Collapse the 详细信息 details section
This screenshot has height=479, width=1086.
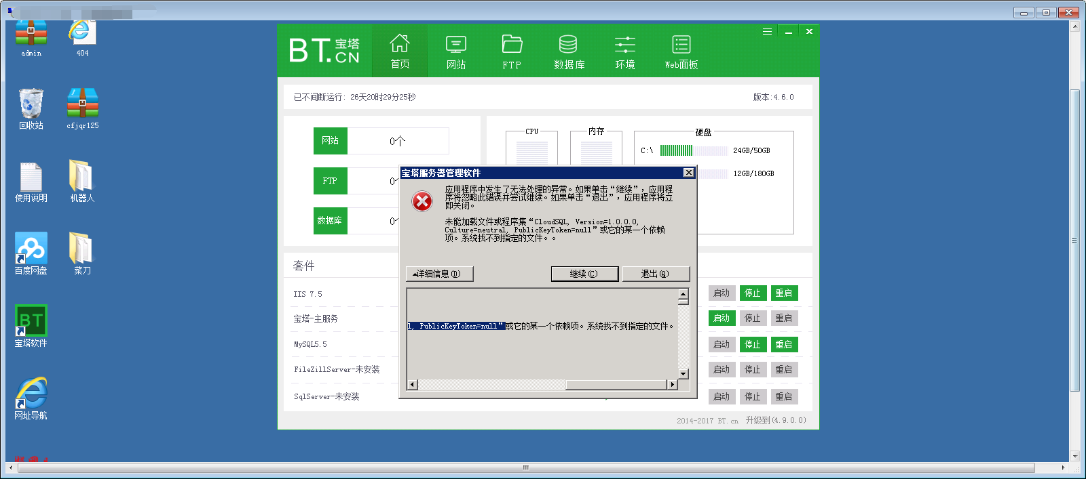tap(439, 274)
